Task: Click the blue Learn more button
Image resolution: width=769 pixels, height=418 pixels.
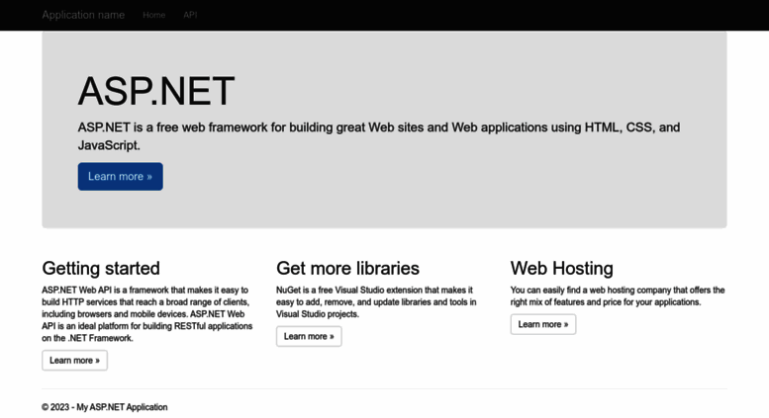Action: coord(120,177)
